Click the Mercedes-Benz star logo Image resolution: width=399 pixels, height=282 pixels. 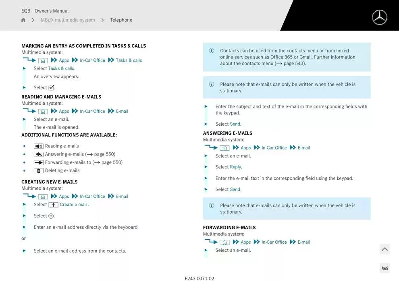[379, 18]
